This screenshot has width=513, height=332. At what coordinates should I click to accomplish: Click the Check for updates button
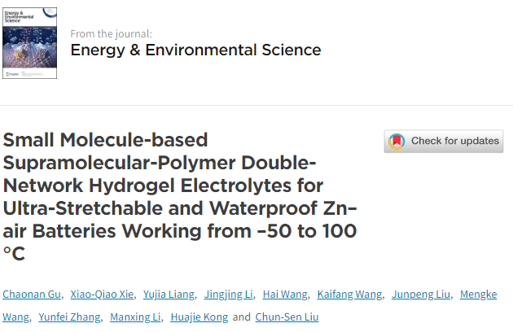pyautogui.click(x=444, y=141)
